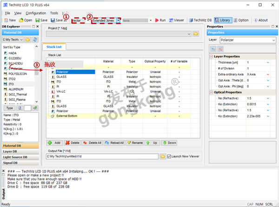Image resolution: width=279 pixels, height=207 pixels.
Task: Click the New project toolbar icon
Action: [10, 20]
